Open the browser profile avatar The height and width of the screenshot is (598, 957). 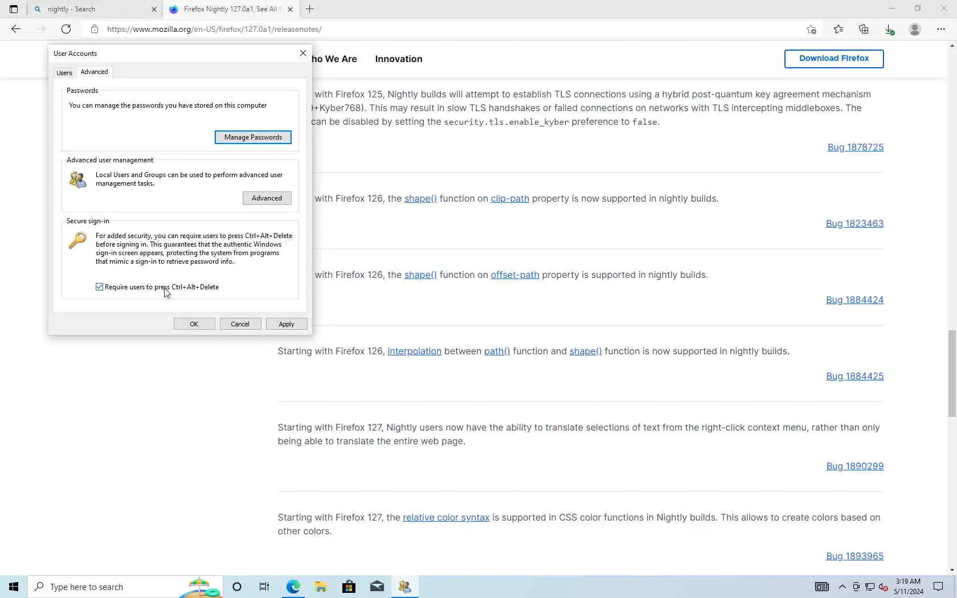click(x=915, y=29)
